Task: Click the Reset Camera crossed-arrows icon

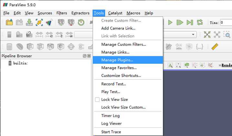Action: 207,35
